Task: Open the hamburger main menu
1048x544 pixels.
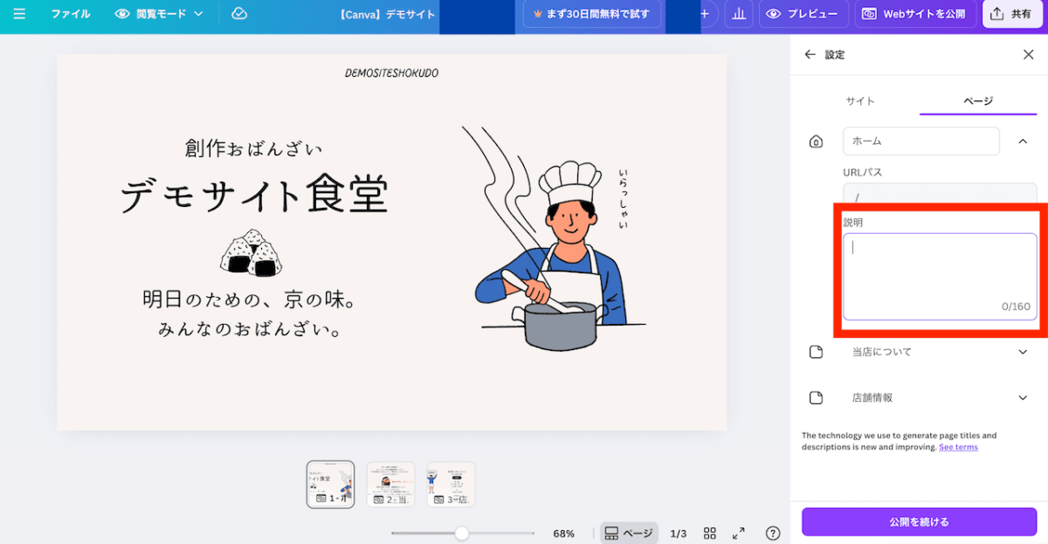Action: [x=19, y=14]
